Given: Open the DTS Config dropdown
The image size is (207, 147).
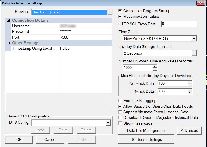Looking at the screenshot, I should click(108, 123).
